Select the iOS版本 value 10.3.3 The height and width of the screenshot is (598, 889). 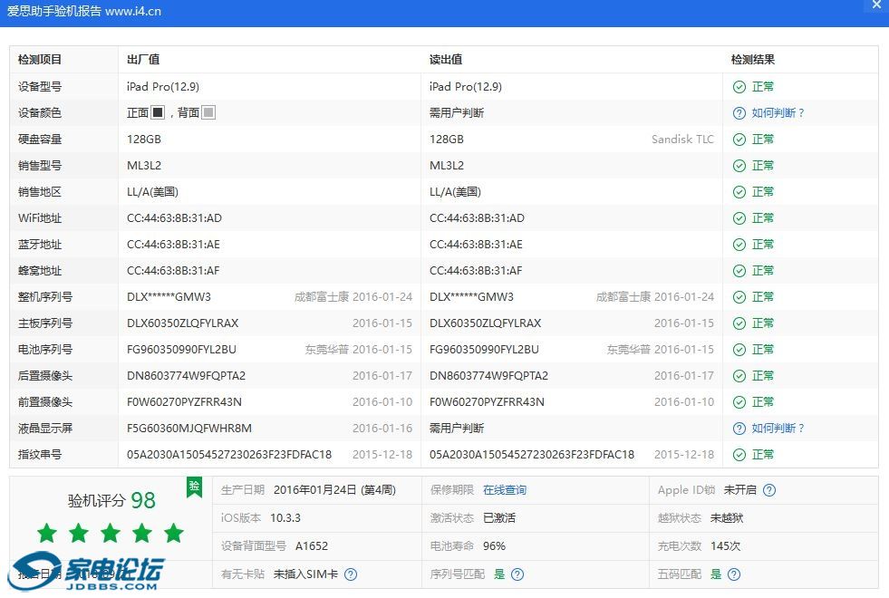(x=285, y=518)
